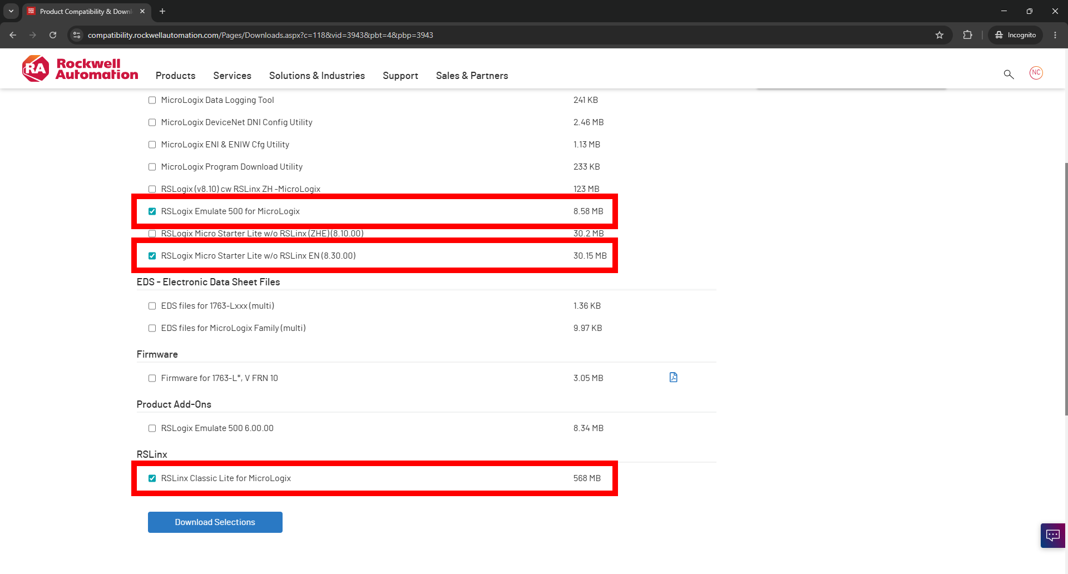Click the EDS - Electronic Data Sheet Files heading
This screenshot has height=574, width=1068.
tap(209, 282)
